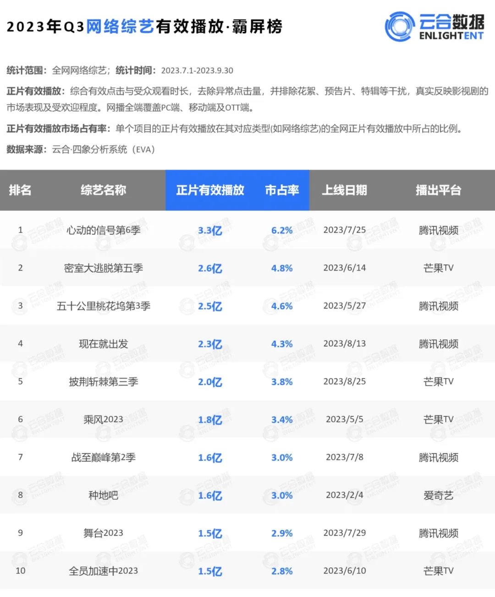Image resolution: width=495 pixels, height=597 pixels.
Task: Select launch date 2023/8/25
Action: pos(345,381)
